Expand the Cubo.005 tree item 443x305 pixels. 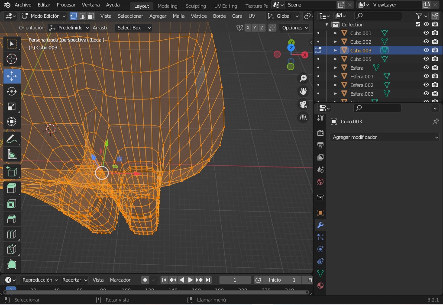tap(336, 59)
